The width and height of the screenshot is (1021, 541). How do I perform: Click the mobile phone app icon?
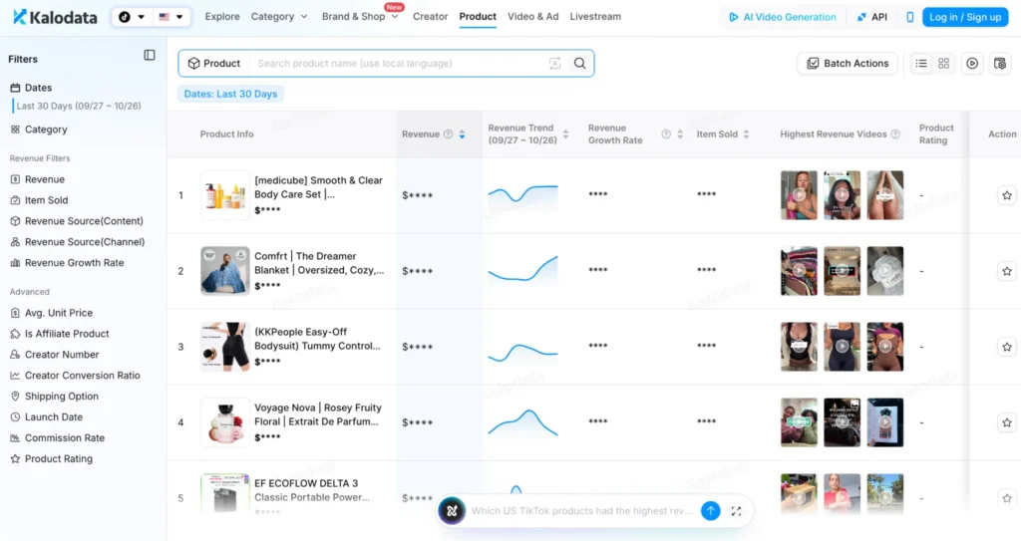(909, 17)
